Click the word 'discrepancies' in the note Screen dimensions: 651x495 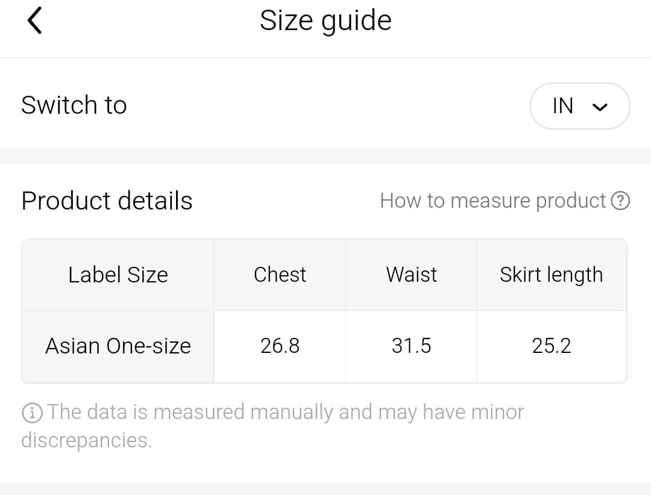tap(86, 440)
